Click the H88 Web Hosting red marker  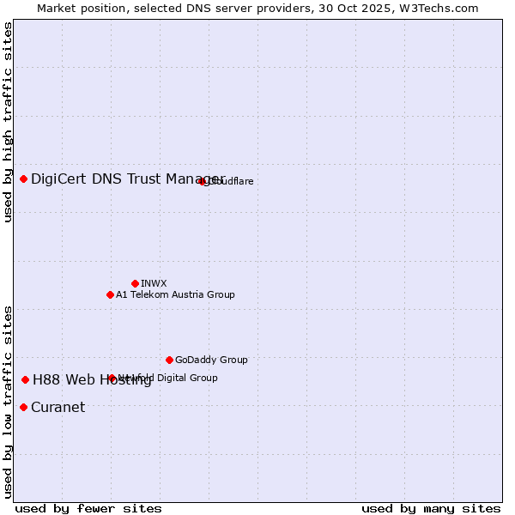click(x=26, y=379)
